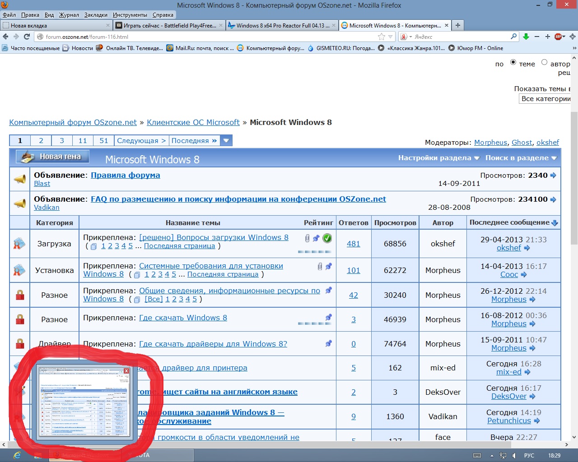Open downloads with the green arrow icon
578x462 pixels.
click(526, 37)
